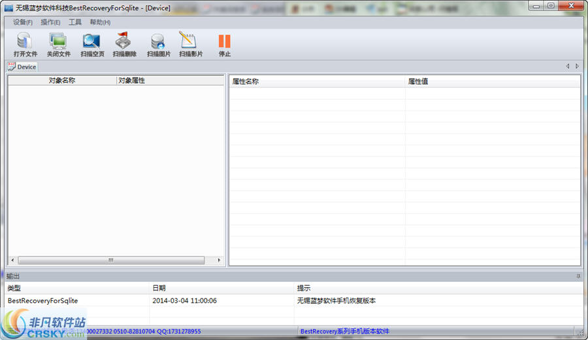The width and height of the screenshot is (588, 340).
Task: Start 扫描删除 scan deleted records tool
Action: tap(124, 44)
